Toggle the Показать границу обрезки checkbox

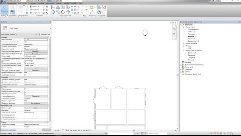25,91
